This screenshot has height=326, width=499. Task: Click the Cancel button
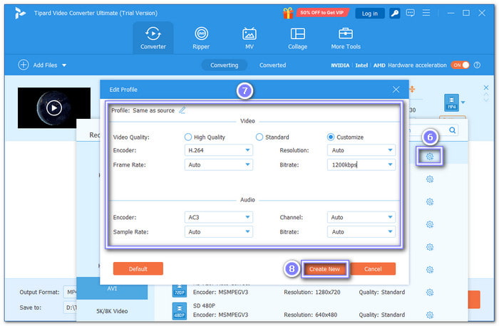click(x=373, y=269)
